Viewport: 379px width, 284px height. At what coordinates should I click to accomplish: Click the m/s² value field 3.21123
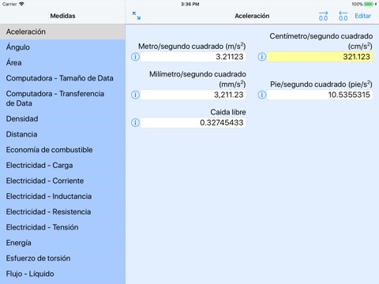[x=193, y=57]
